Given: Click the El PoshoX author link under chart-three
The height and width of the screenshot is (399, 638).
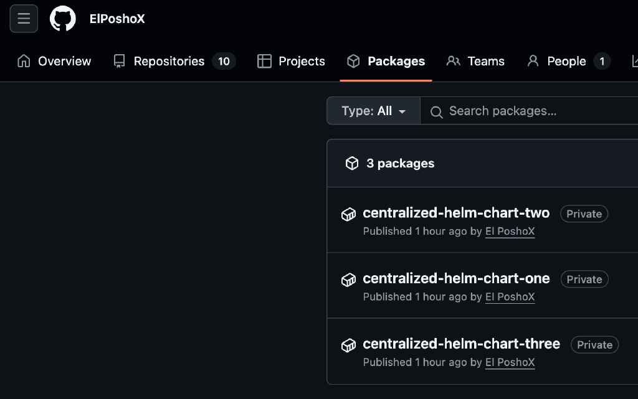Looking at the screenshot, I should pyautogui.click(x=510, y=362).
